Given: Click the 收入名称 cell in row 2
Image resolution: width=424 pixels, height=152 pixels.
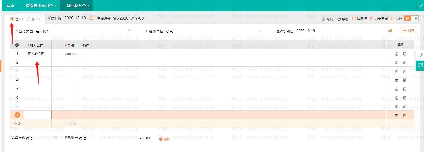Looking at the screenshot, I should (38, 63).
